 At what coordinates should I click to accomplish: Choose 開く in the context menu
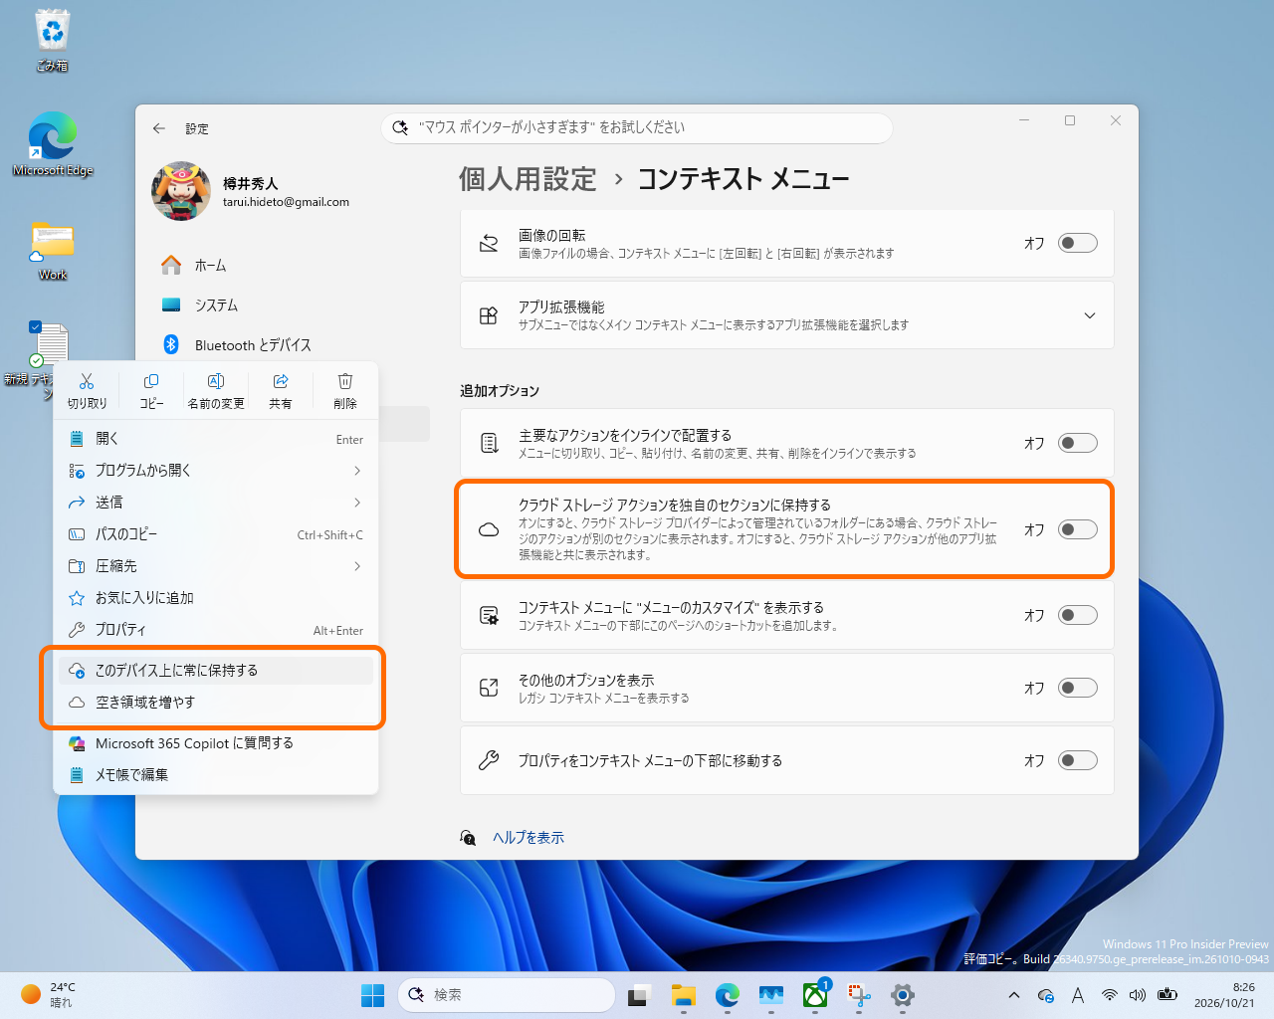[x=216, y=439]
